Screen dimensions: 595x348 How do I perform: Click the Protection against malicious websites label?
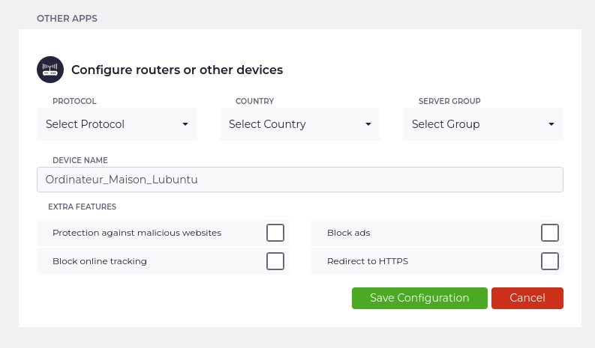pyautogui.click(x=137, y=233)
